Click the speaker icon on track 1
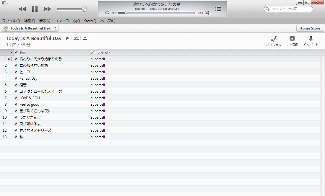 [x=10, y=59]
